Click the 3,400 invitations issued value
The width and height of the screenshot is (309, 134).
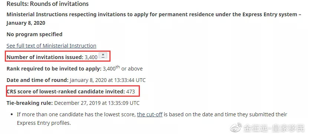(91, 57)
